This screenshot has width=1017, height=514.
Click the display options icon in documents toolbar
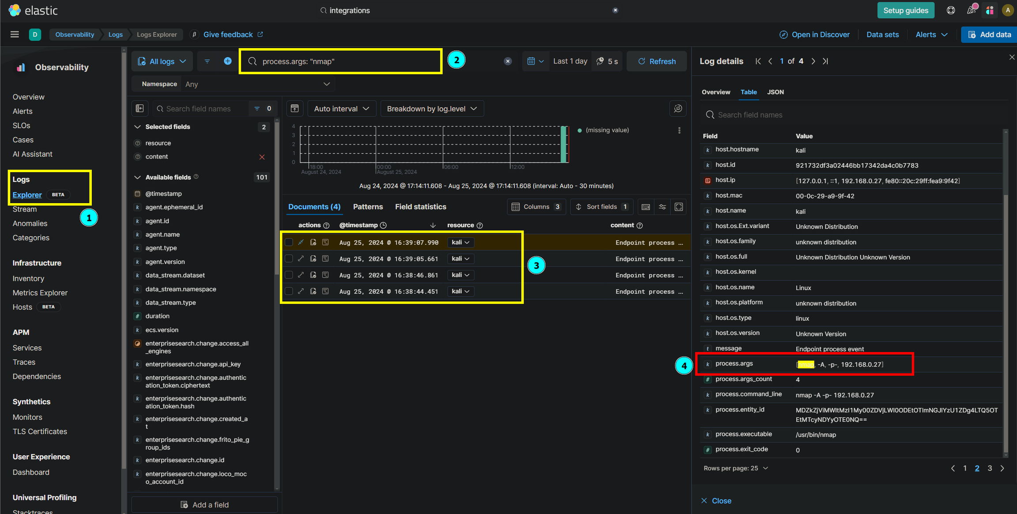tap(663, 207)
